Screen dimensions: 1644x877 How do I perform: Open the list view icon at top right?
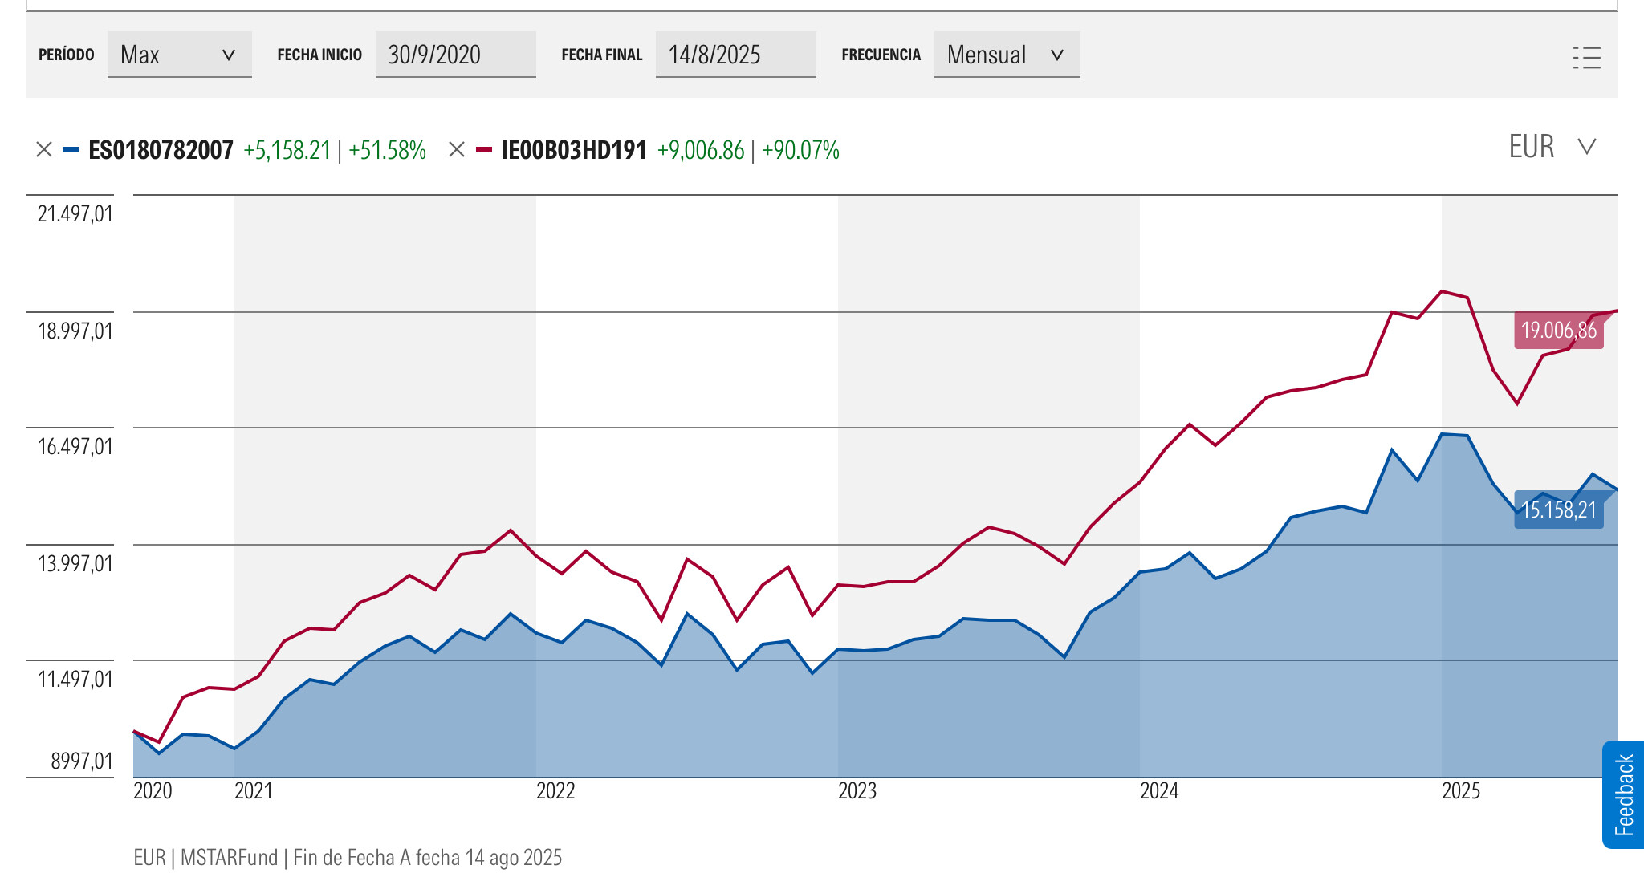coord(1586,58)
